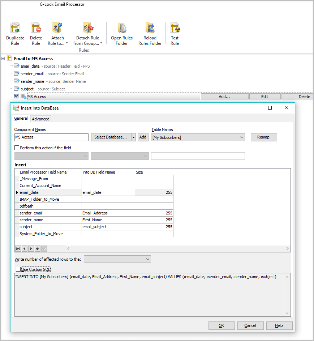Screen dimensions: 314x341
Task: Switch to the General tab
Action: (21, 118)
